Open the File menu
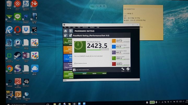 pos(65,27)
